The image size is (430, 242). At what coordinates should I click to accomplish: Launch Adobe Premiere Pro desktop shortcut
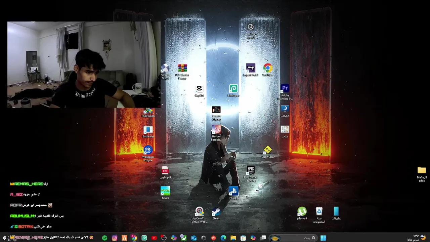tap(285, 92)
